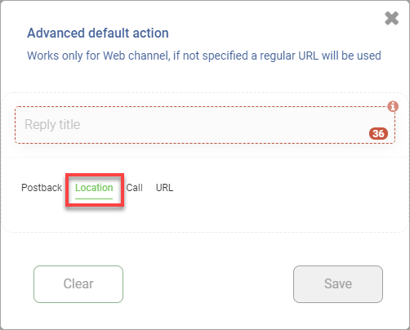This screenshot has height=330, width=410.
Task: Click the dashed red border of reply field
Action: (205, 107)
